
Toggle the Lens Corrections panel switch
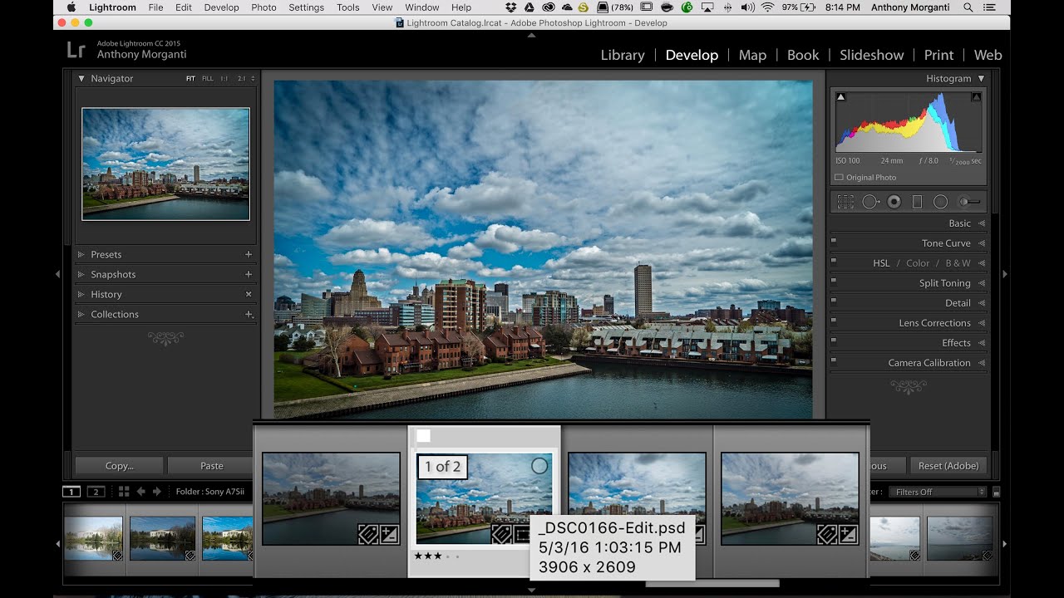point(834,322)
